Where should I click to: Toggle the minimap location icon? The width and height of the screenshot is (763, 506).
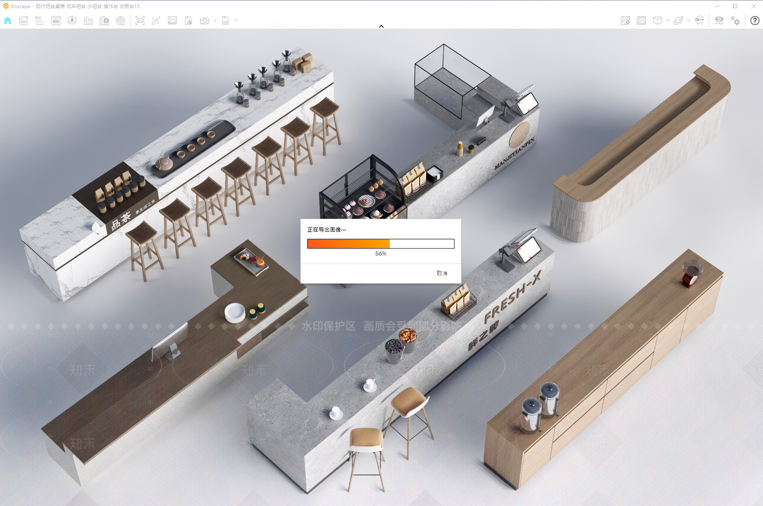625,21
